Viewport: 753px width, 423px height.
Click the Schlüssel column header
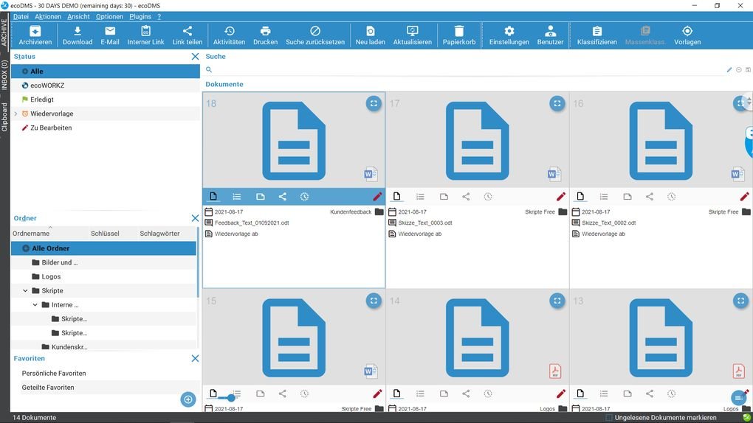point(105,234)
